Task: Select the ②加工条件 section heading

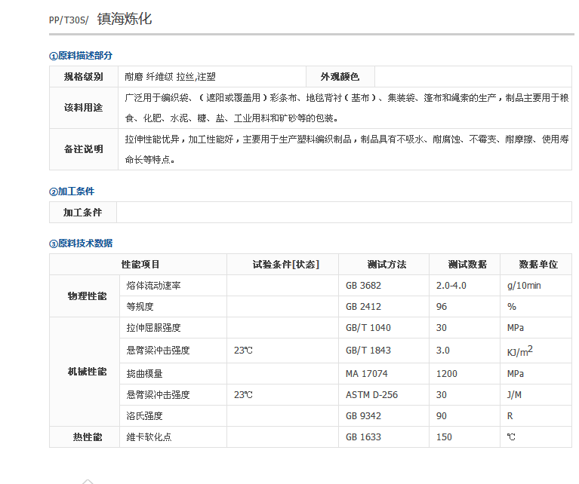Action: coord(72,191)
